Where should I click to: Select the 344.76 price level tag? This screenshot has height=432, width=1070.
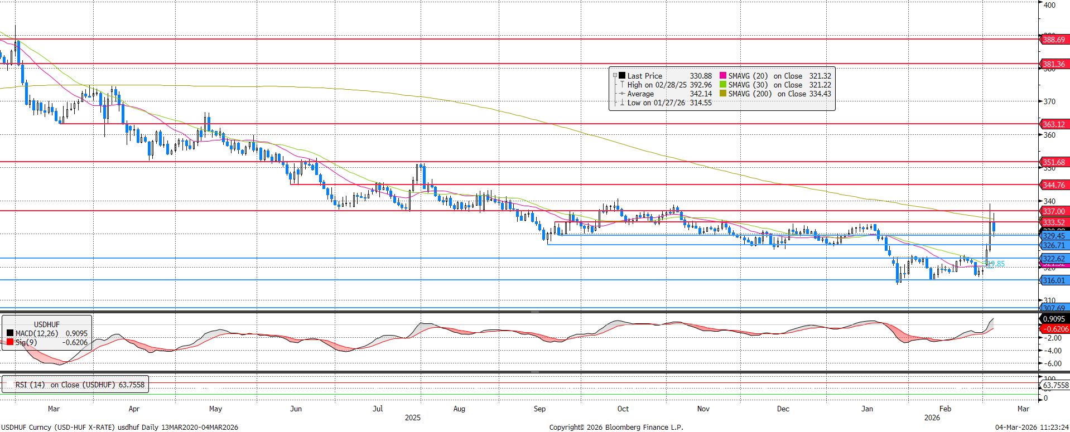click(x=1054, y=185)
